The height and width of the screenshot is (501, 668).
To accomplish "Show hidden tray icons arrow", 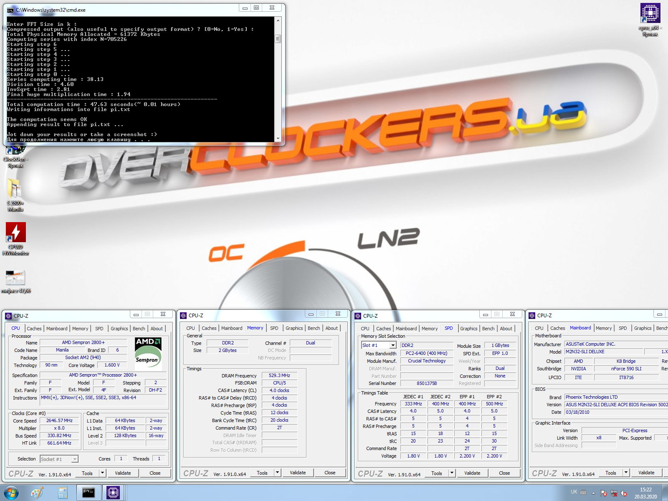I will [593, 493].
